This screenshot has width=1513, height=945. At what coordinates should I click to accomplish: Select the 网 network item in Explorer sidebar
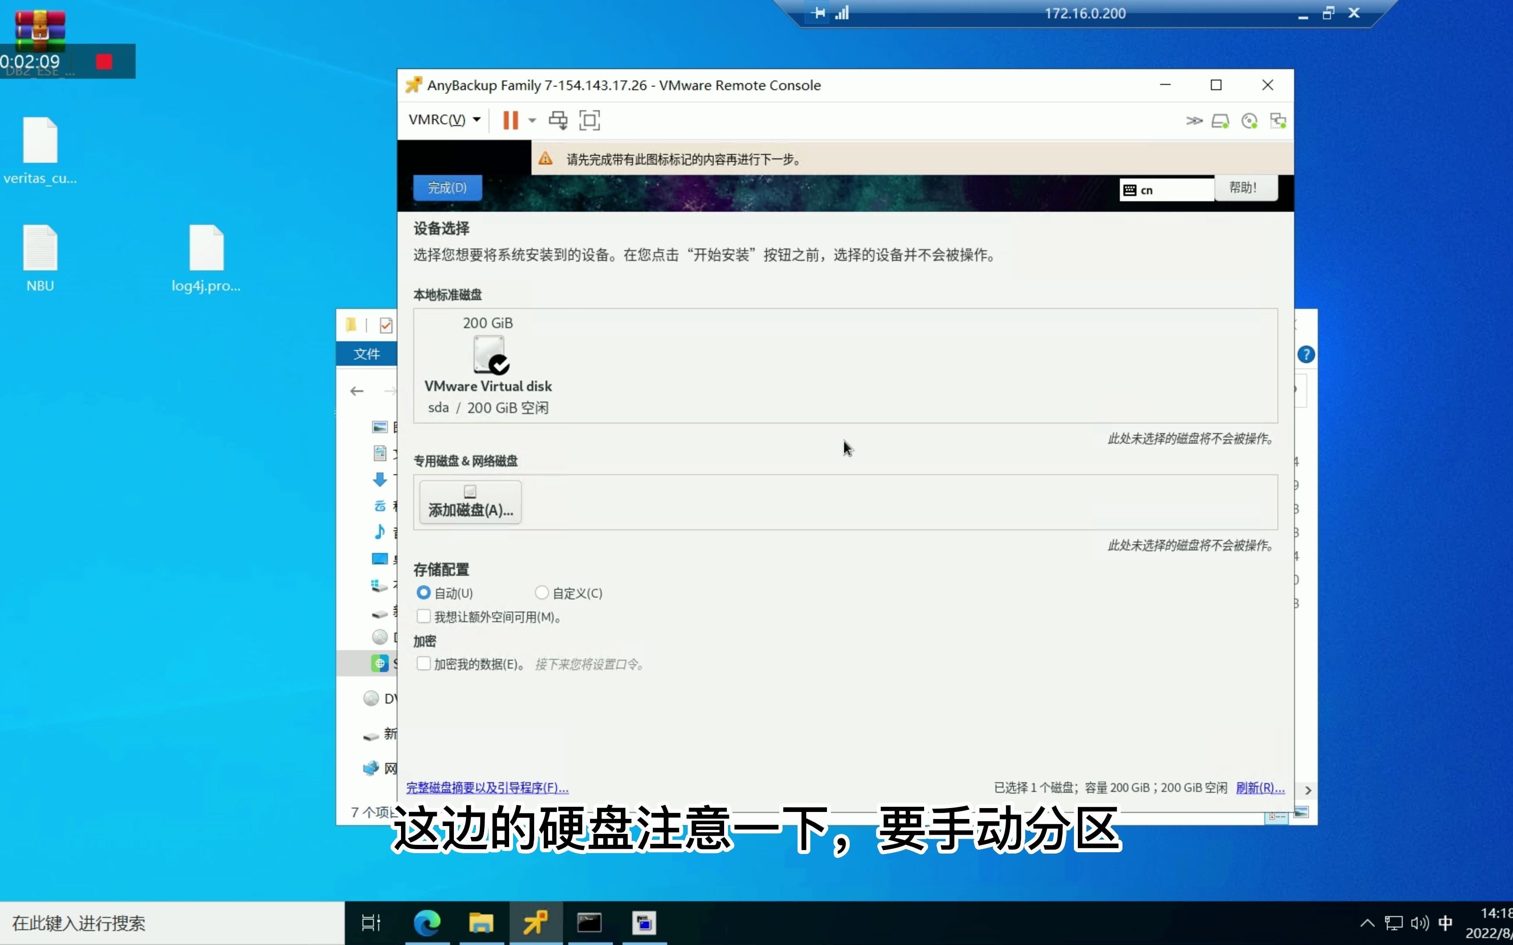380,768
